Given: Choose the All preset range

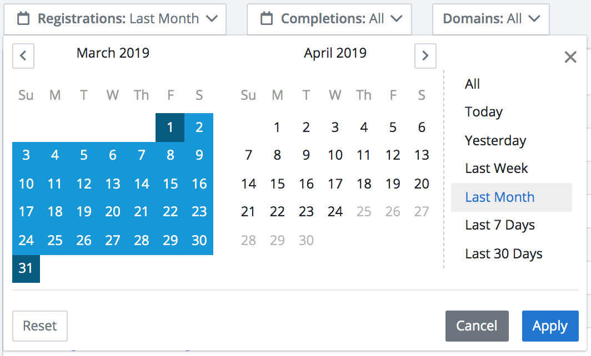Looking at the screenshot, I should (x=472, y=84).
